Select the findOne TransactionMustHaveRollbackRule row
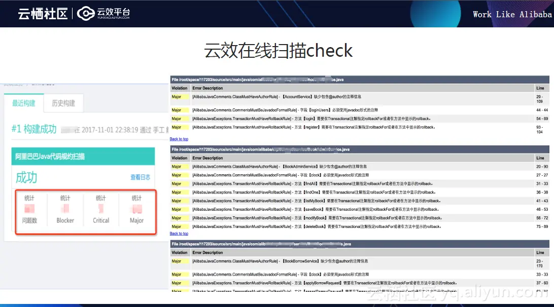554x307 pixels. pyautogui.click(x=360, y=193)
